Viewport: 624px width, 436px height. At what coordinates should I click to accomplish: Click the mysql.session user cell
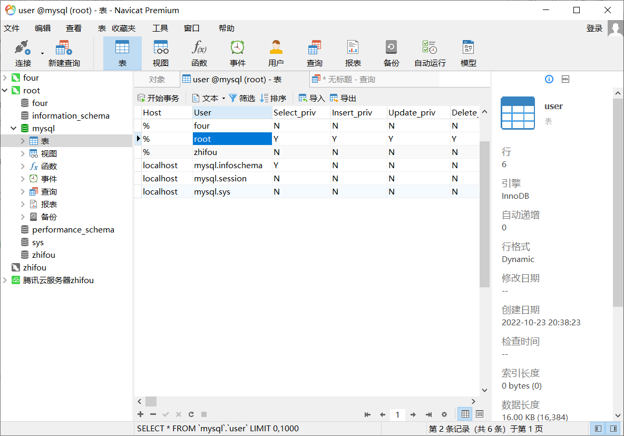click(x=232, y=178)
